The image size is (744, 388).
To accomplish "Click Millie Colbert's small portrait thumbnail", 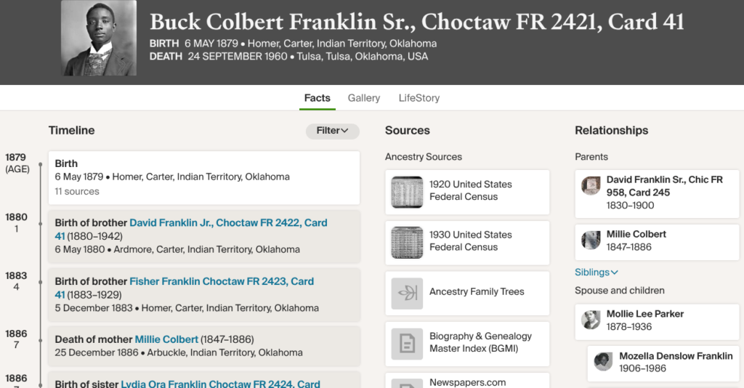I will coord(591,240).
